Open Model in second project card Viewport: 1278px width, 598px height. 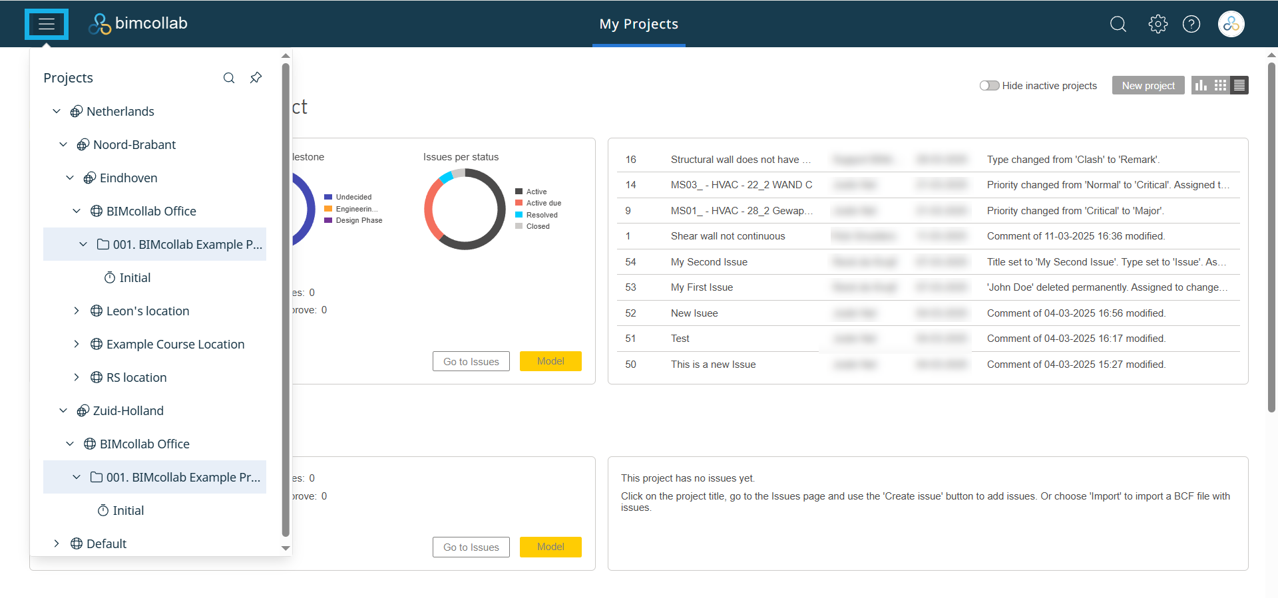coord(550,547)
